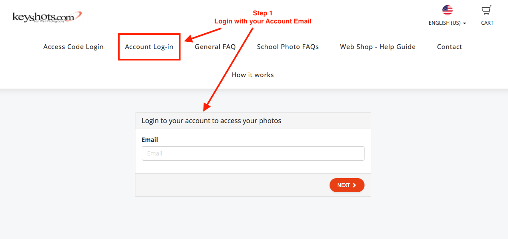Click the red "Step 1" annotation text
508x239 pixels.
[x=263, y=13]
